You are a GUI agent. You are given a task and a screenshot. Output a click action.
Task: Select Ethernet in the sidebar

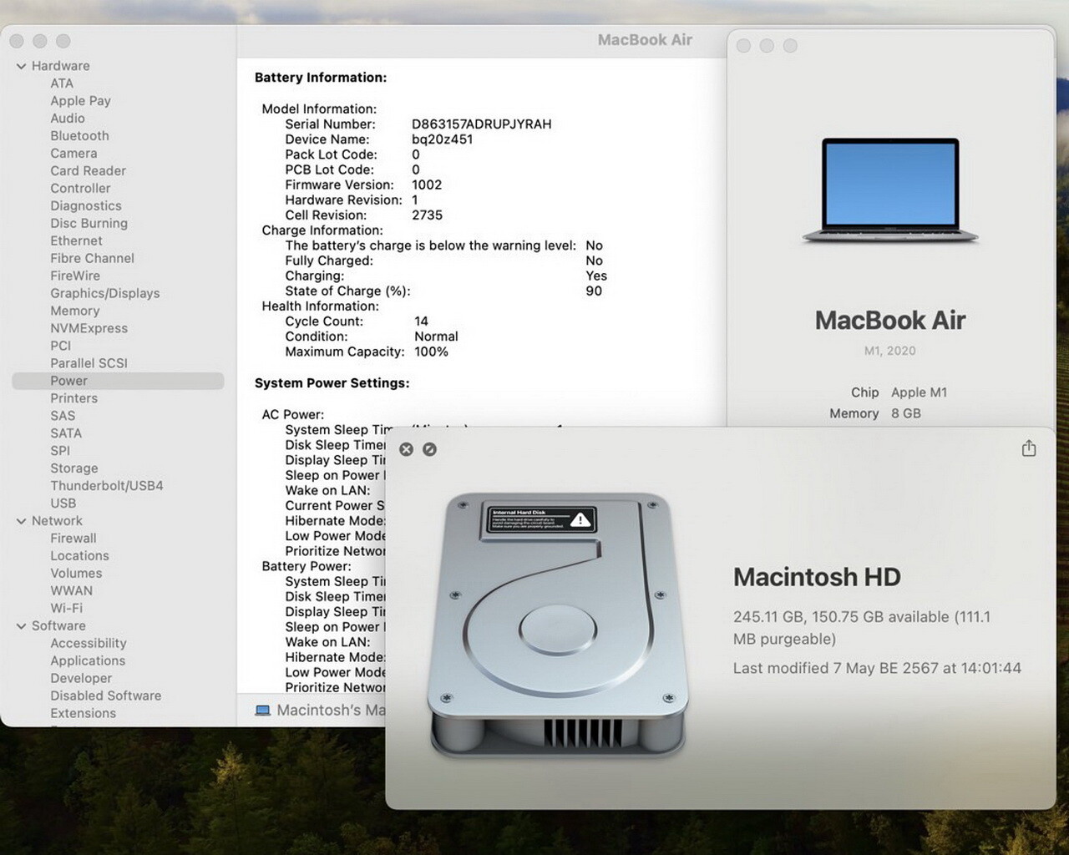click(76, 241)
